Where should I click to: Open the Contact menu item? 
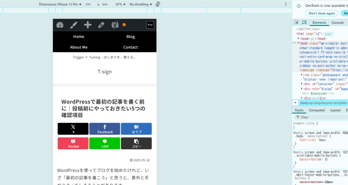coord(130,47)
